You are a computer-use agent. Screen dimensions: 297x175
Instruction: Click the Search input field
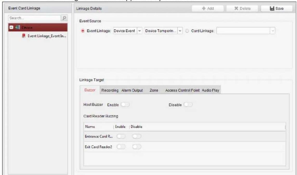click(x=35, y=18)
